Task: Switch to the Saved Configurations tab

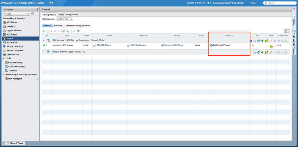Action: coord(68,14)
